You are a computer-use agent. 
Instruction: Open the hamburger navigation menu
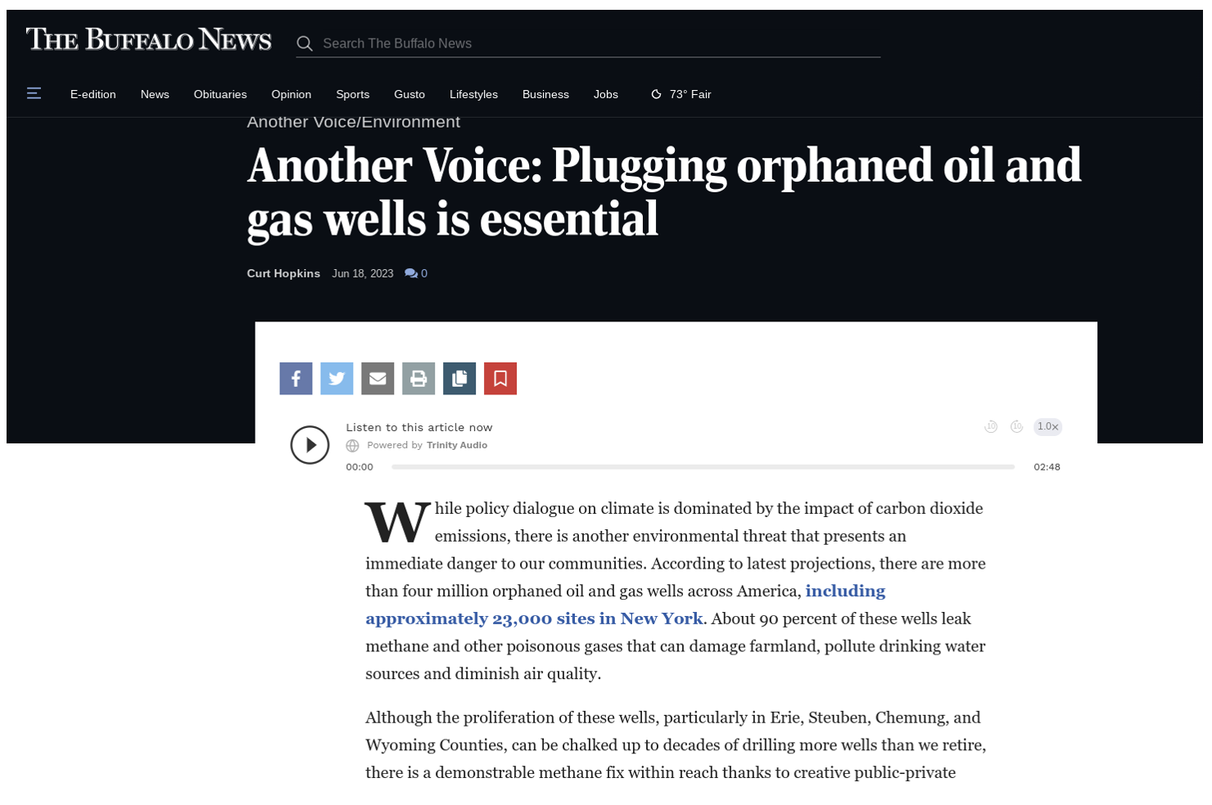tap(34, 94)
